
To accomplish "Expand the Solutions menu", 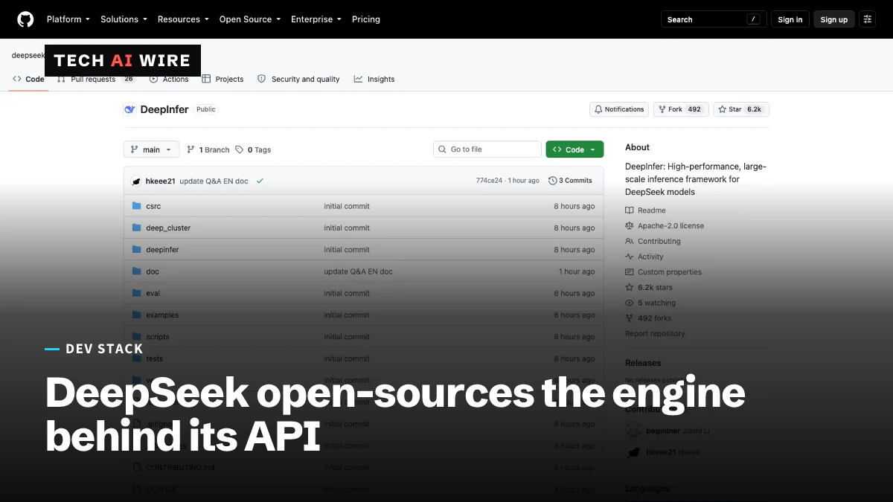I will 124,19.
